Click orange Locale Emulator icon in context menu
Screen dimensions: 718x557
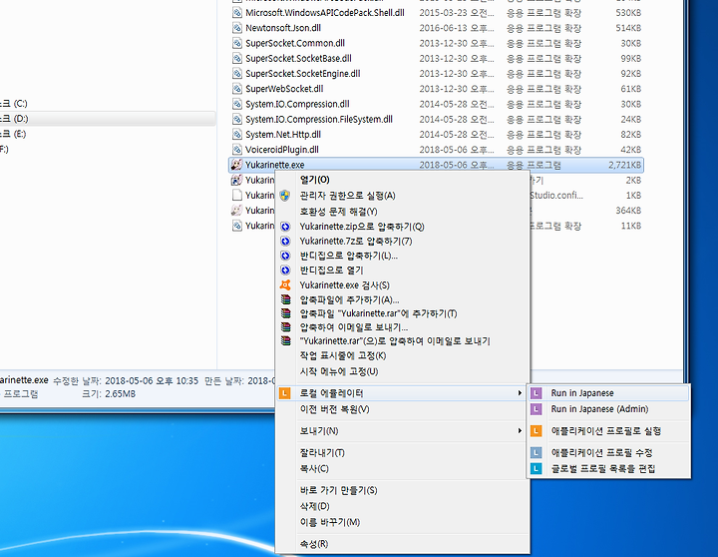(285, 393)
